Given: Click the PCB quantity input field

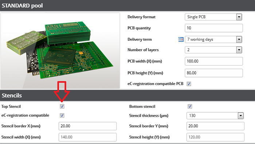Looking at the screenshot, I should [214, 28].
